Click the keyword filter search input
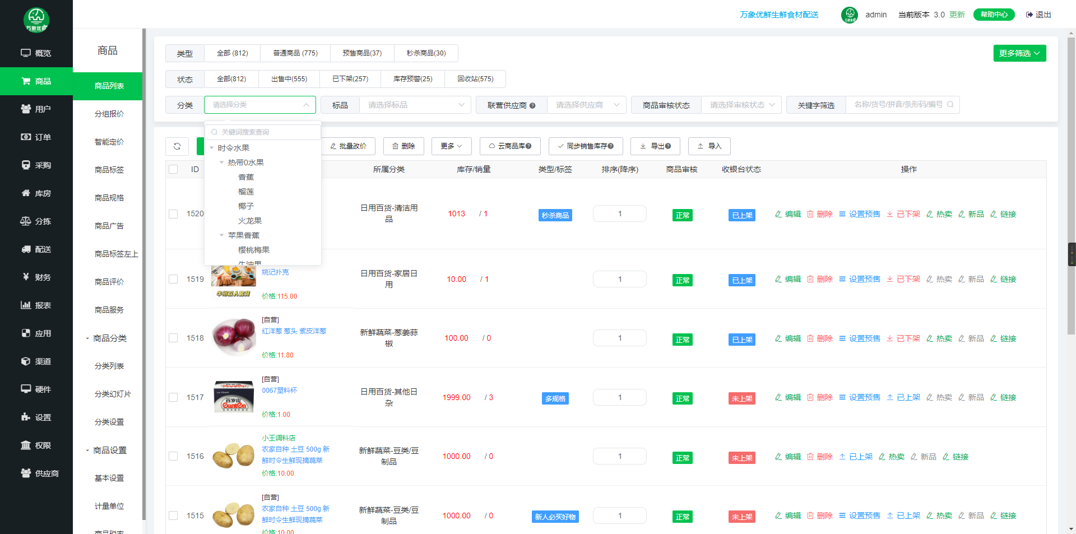 (x=898, y=105)
